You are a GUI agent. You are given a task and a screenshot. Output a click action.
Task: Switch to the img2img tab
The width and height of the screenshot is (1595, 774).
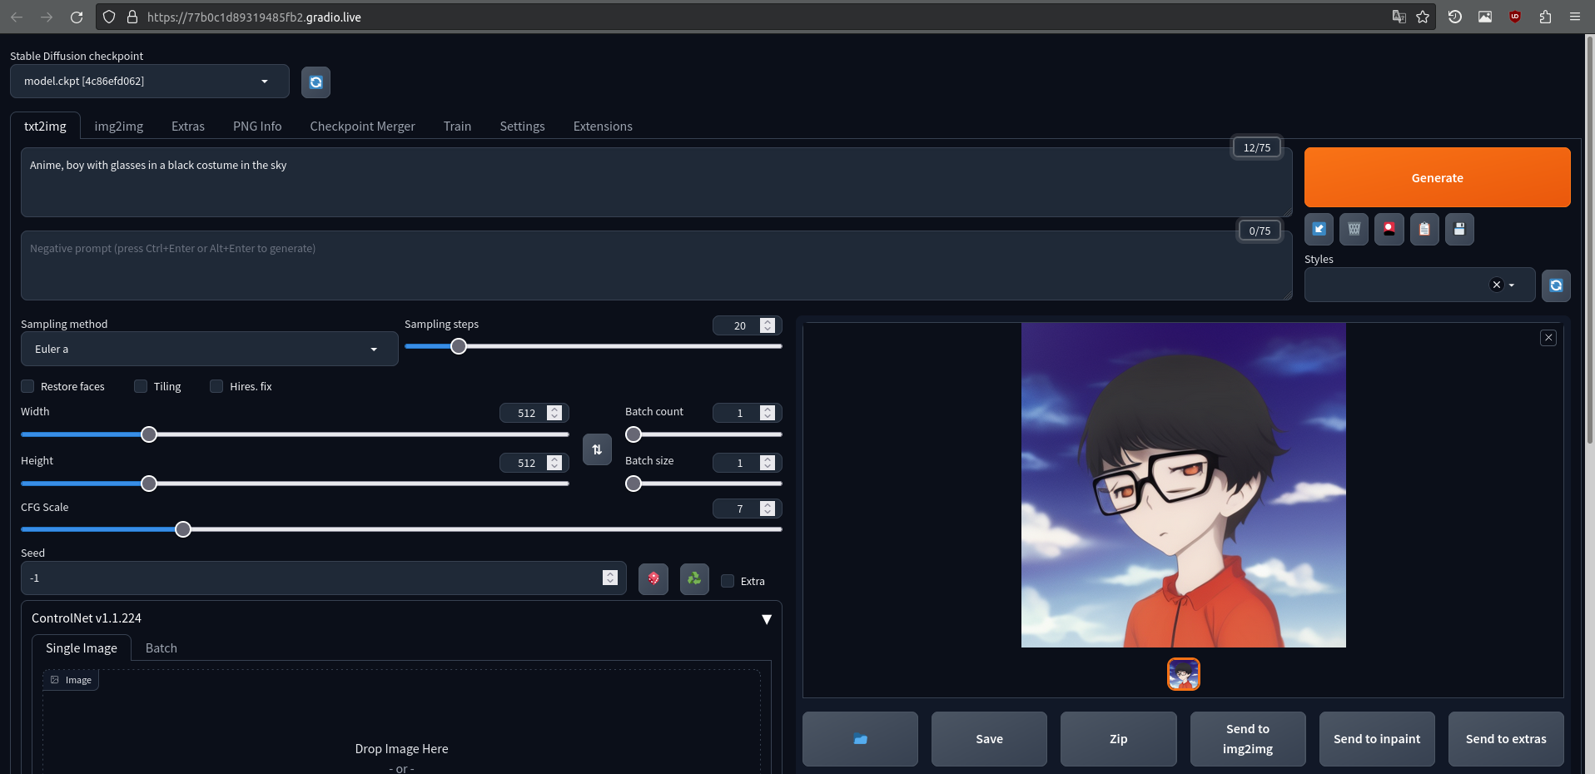[118, 127]
